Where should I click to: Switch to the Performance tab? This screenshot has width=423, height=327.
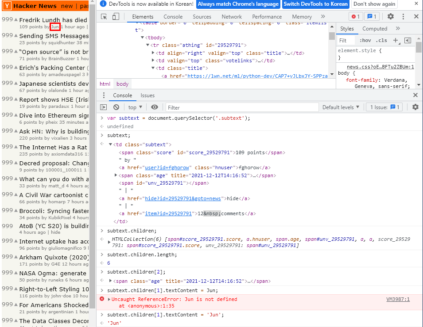click(267, 17)
